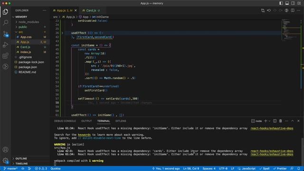Toggle Spell checker status item

point(265,169)
